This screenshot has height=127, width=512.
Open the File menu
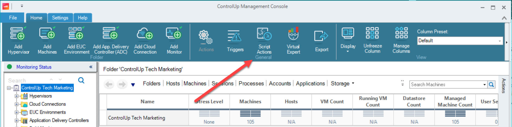pyautogui.click(x=13, y=18)
